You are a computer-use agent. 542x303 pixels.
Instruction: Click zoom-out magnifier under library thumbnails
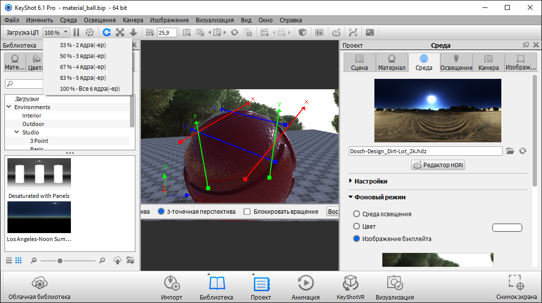(34, 260)
